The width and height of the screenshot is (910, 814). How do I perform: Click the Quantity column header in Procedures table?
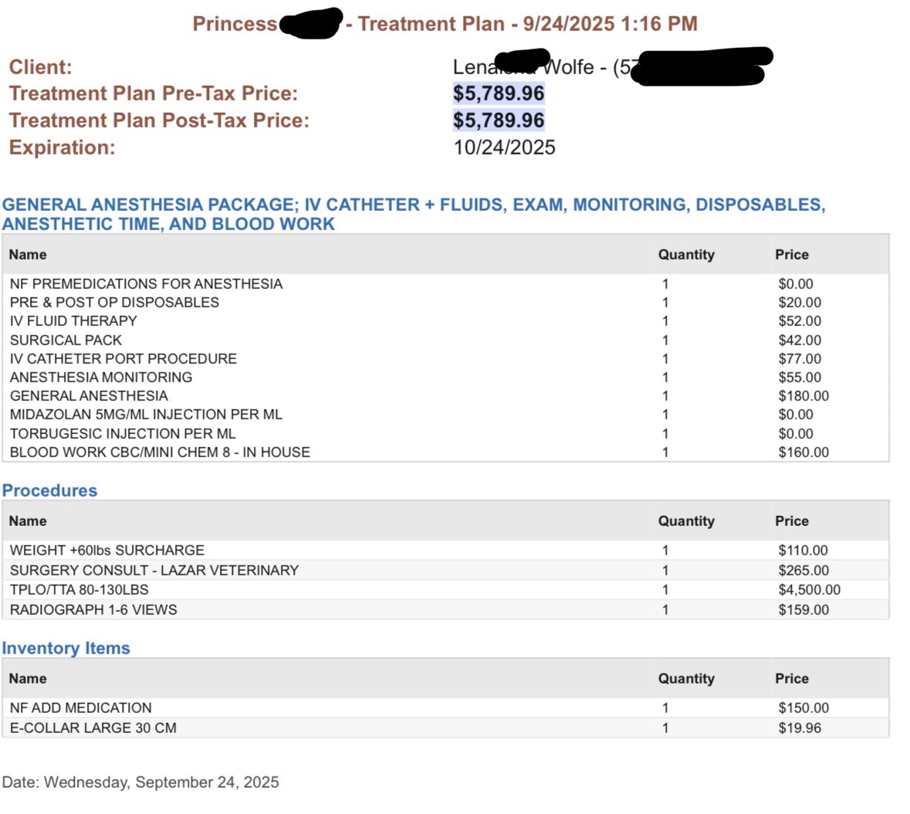tap(686, 521)
